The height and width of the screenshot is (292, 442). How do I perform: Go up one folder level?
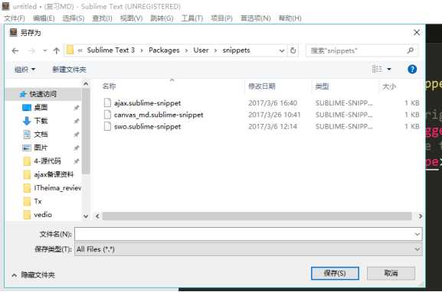click(57, 51)
